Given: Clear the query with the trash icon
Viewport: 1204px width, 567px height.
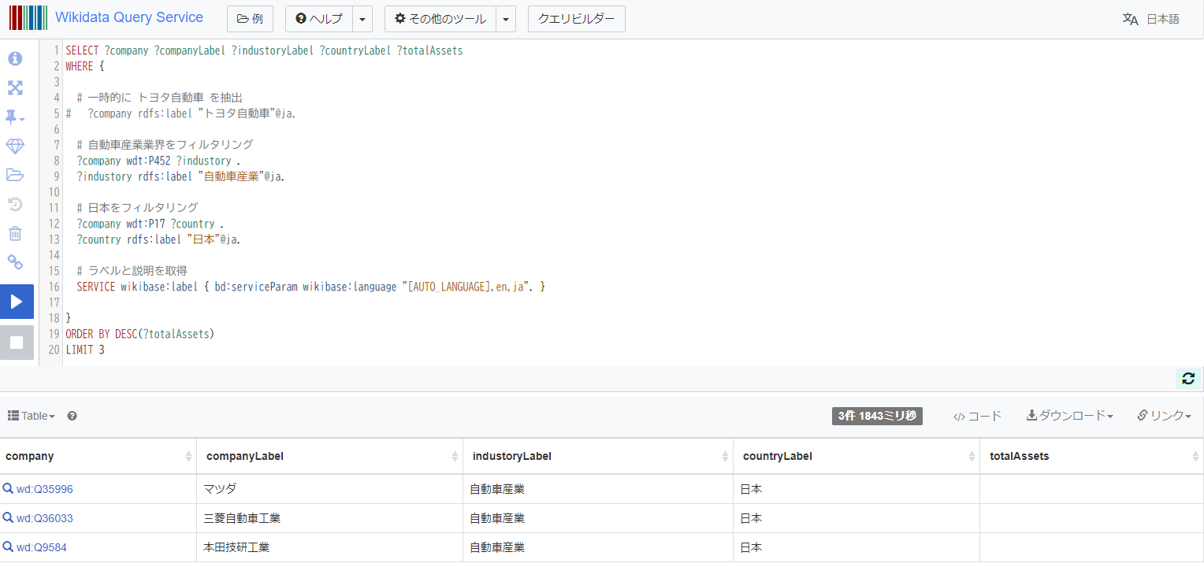Looking at the screenshot, I should (15, 234).
